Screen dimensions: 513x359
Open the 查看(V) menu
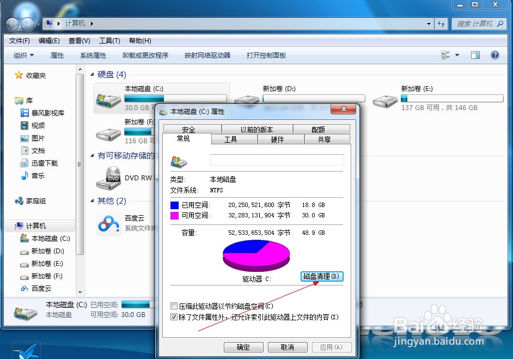click(x=79, y=40)
